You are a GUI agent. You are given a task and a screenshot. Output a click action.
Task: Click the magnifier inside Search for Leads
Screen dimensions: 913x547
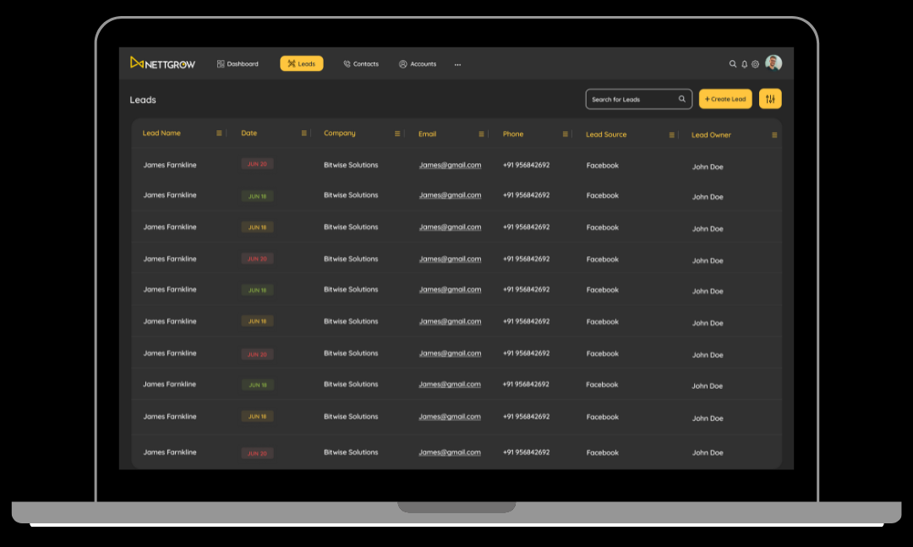coord(682,99)
